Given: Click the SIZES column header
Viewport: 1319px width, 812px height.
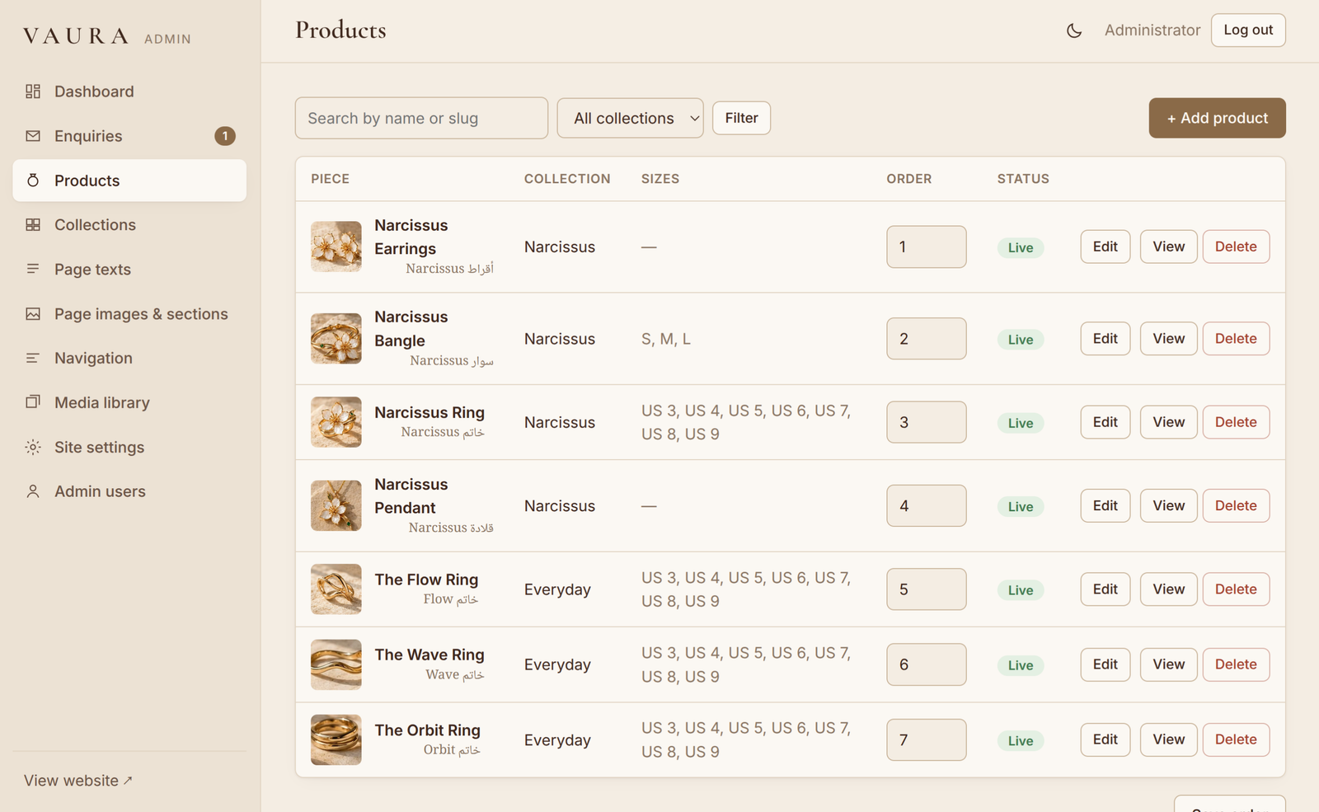Looking at the screenshot, I should point(660,179).
